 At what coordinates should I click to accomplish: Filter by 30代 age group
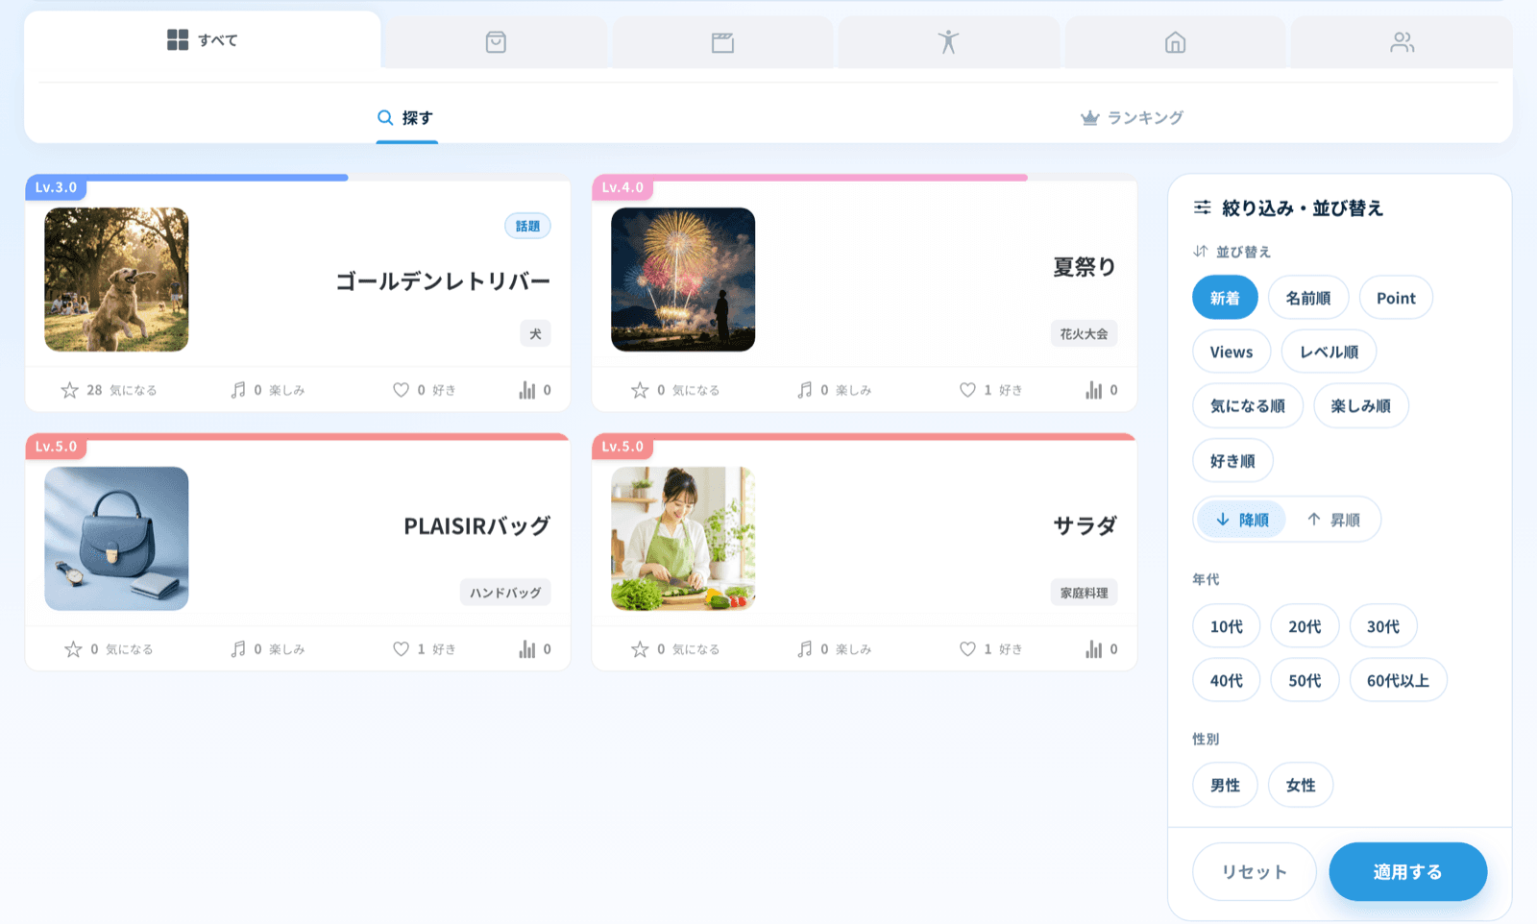(x=1383, y=626)
